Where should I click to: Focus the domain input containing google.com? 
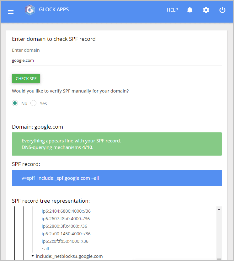pyautogui.click(x=117, y=61)
